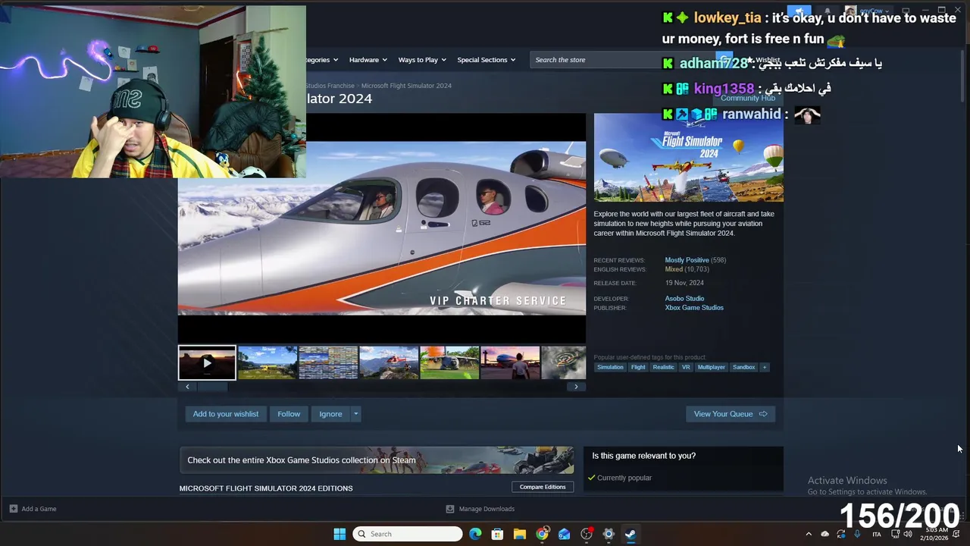Viewport: 970px width, 546px height.
Task: Open the VR tag
Action: click(686, 367)
